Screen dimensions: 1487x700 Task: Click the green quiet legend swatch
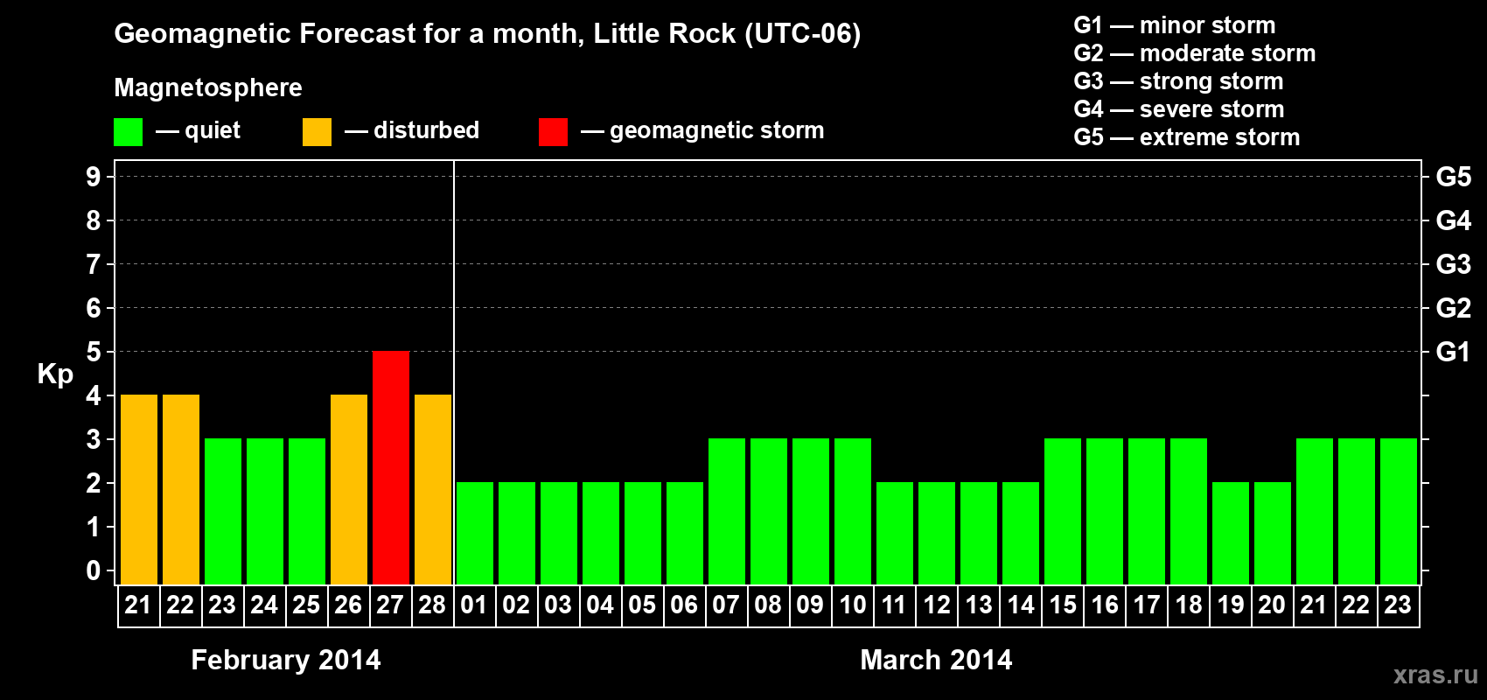coord(129,132)
